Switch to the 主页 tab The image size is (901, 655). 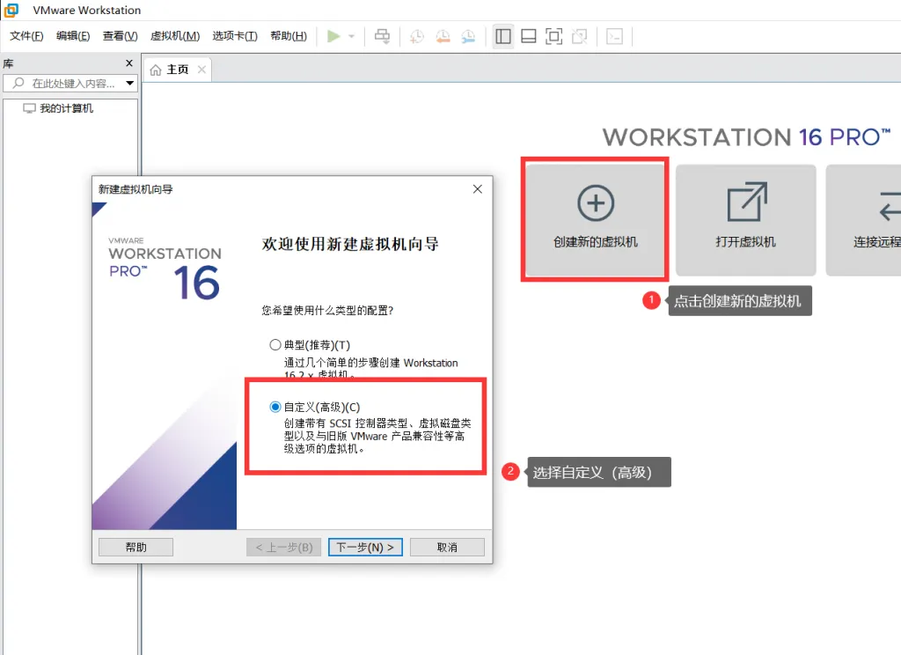(178, 70)
